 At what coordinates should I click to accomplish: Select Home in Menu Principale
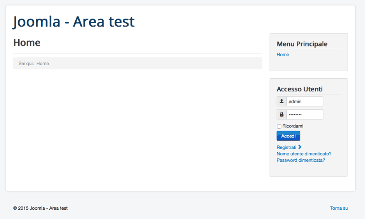tap(283, 55)
